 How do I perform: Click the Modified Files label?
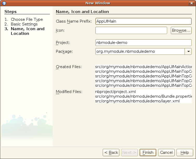pos(69,92)
